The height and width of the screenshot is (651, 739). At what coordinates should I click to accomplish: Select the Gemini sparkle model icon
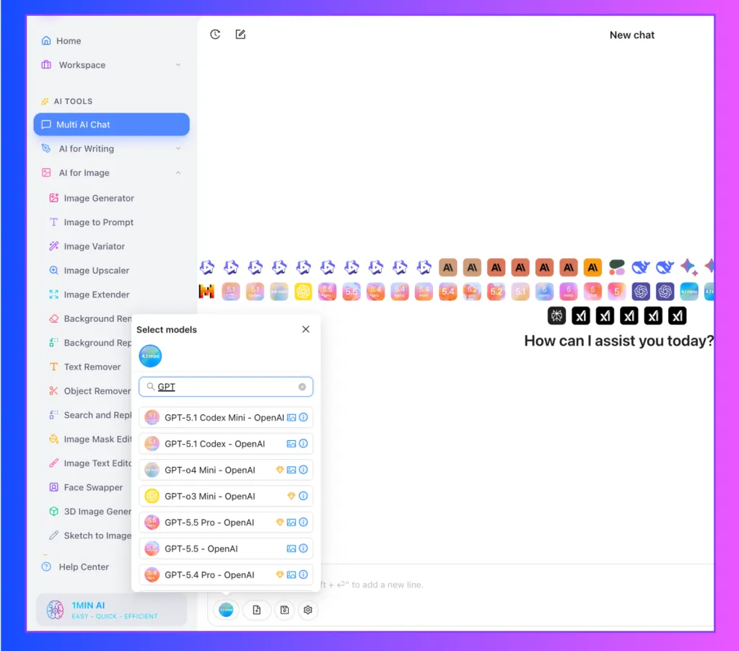click(688, 267)
